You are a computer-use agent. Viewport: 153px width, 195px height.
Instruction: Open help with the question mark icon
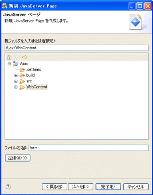[8, 187]
